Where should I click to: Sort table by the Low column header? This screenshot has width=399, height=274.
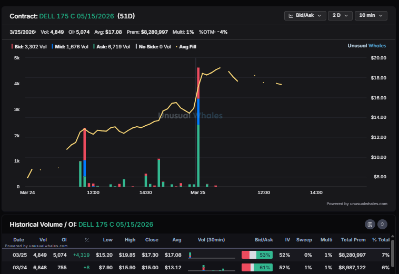(107, 240)
